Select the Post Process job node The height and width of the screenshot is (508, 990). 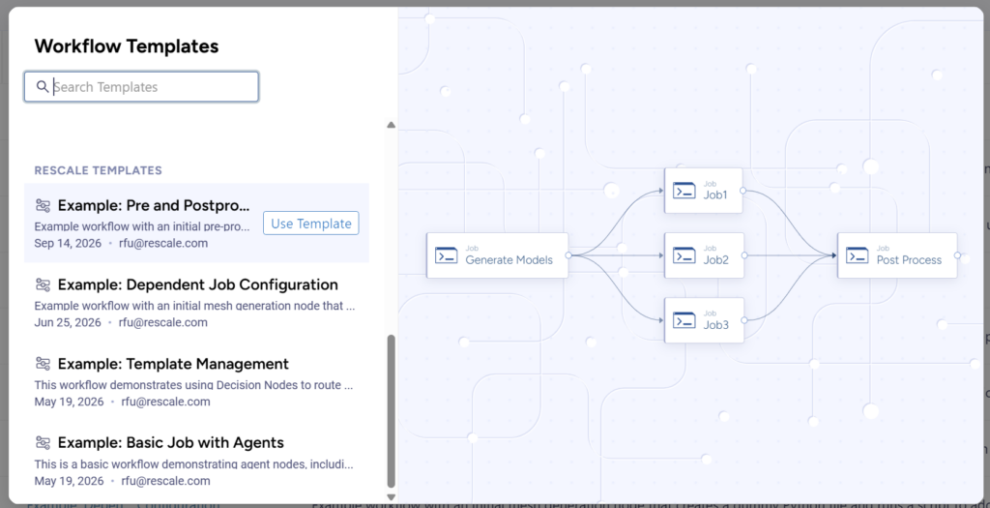pyautogui.click(x=897, y=255)
